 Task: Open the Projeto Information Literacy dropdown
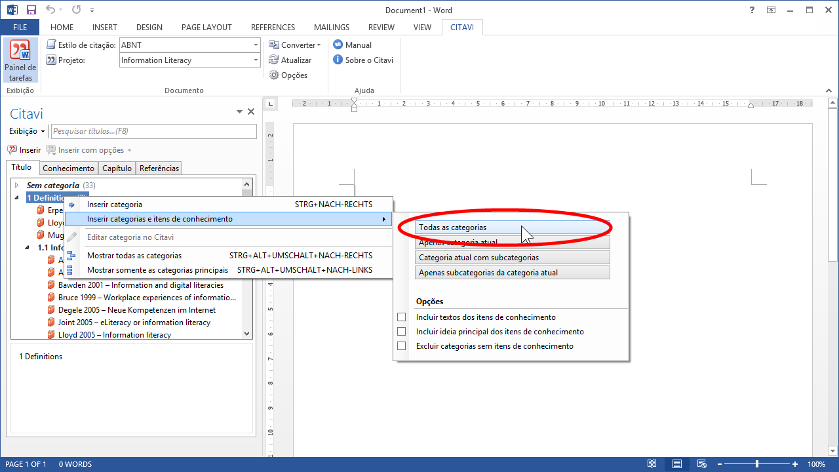(256, 60)
